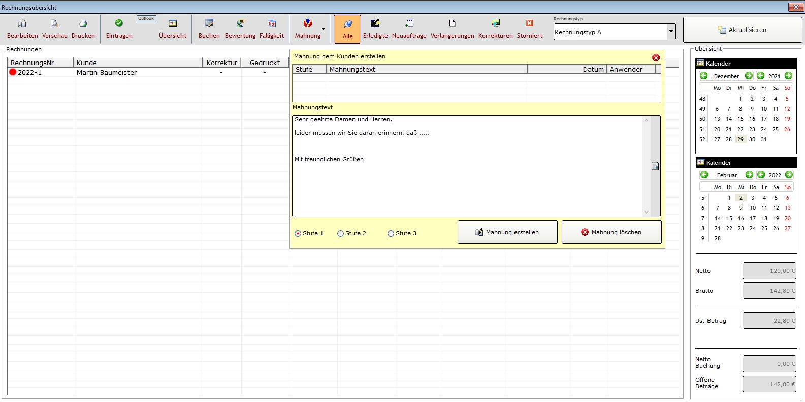Sort by Kunde column header
Screen dimensions: 805x402
point(138,63)
